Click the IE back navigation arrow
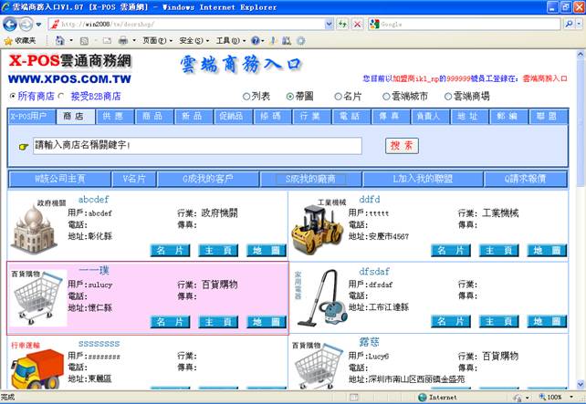 11,24
